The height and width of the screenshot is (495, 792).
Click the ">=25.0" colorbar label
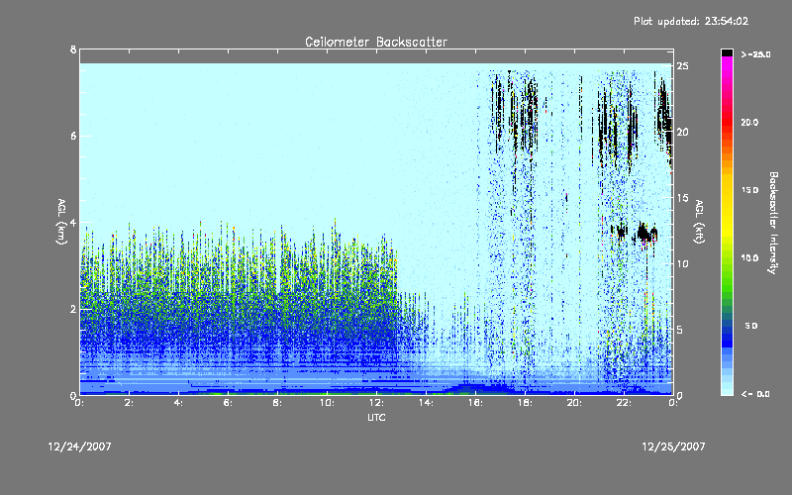tap(755, 54)
